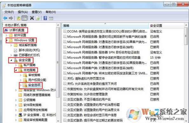The height and width of the screenshot is (123, 189).
Task: Click the IP 安全策略 icon
Action: [20, 115]
